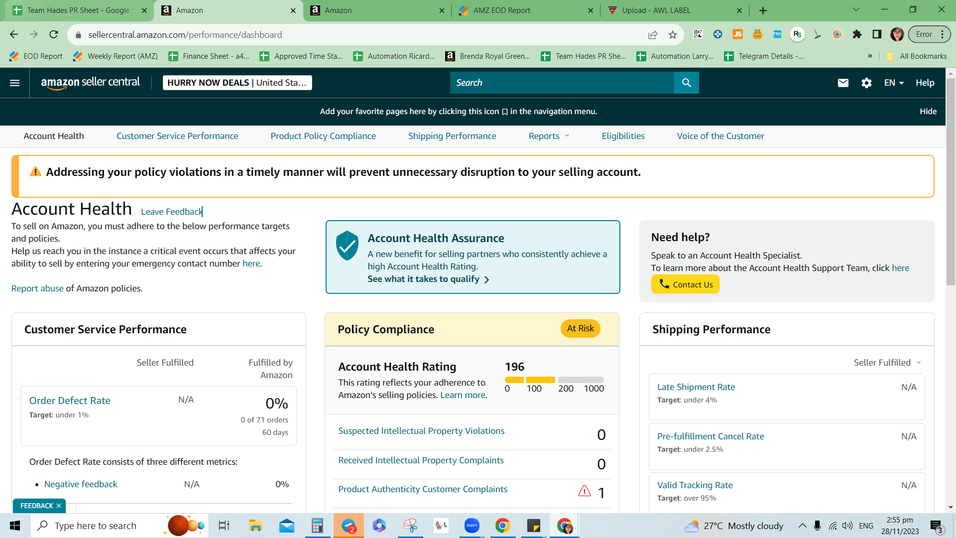
Task: Bookmark this page with the star icon
Action: pos(673,35)
